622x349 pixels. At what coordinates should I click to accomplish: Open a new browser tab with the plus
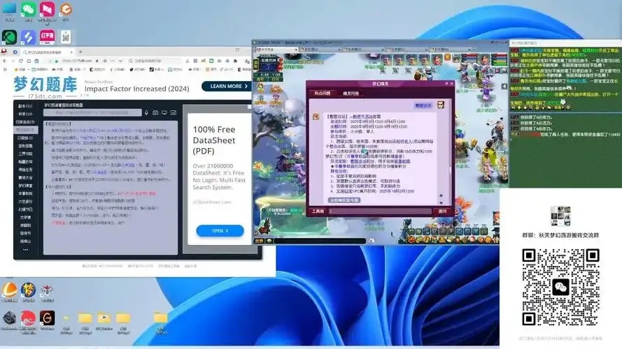80,52
